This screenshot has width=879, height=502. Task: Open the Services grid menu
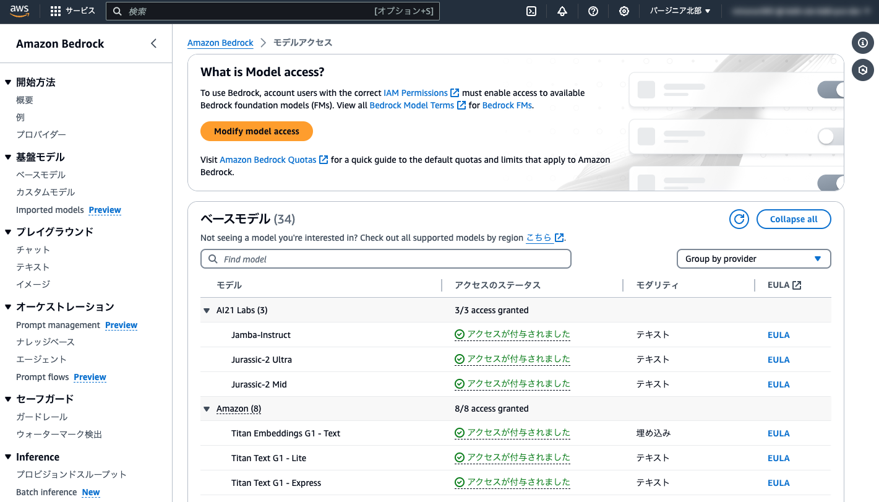tap(72, 11)
